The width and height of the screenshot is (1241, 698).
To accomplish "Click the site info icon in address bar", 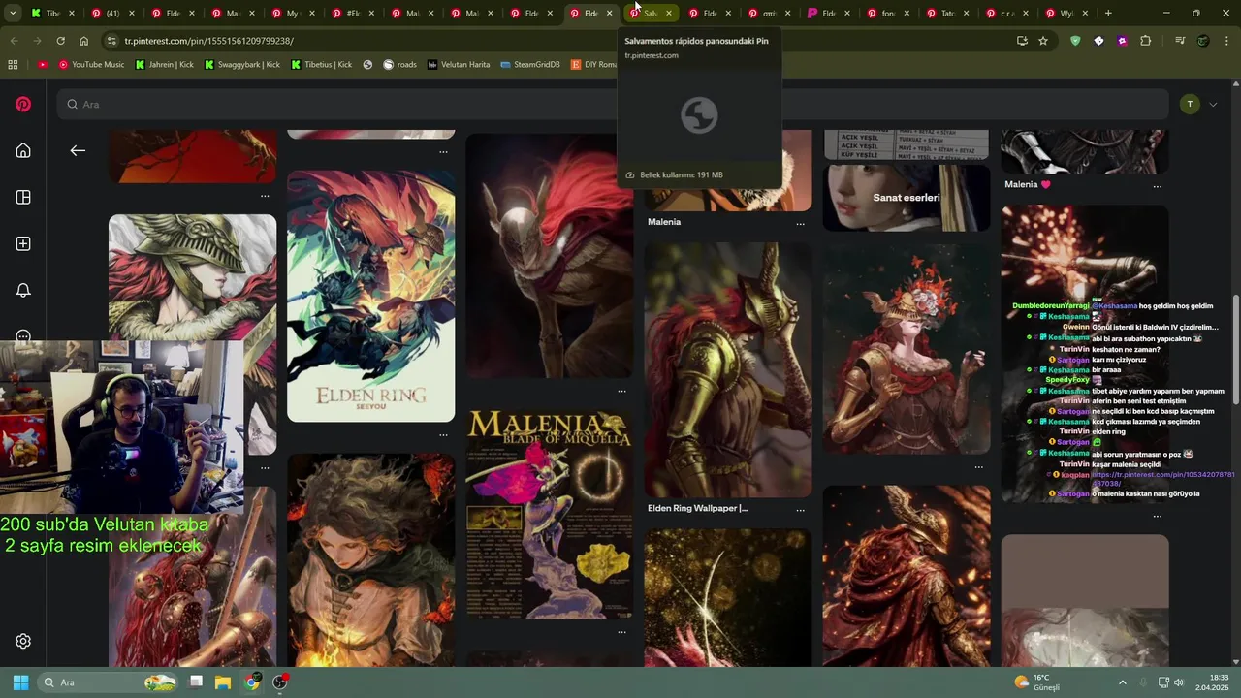I will click(111, 41).
